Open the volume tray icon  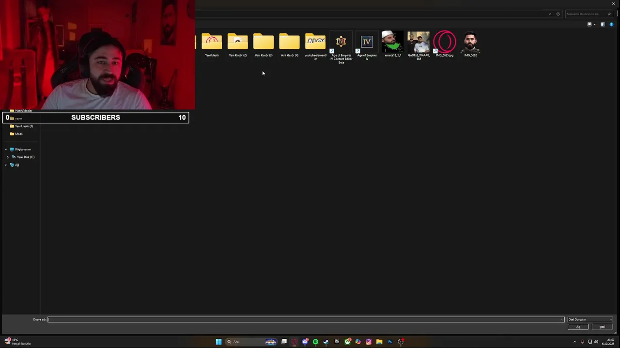tap(596, 342)
